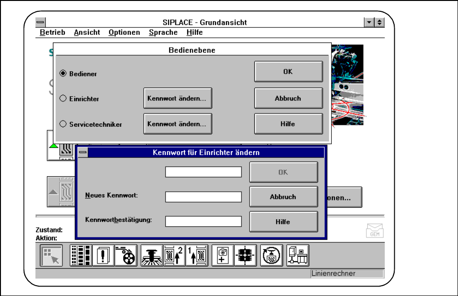Click the grid selection pointer toolbar icon

[52, 255]
